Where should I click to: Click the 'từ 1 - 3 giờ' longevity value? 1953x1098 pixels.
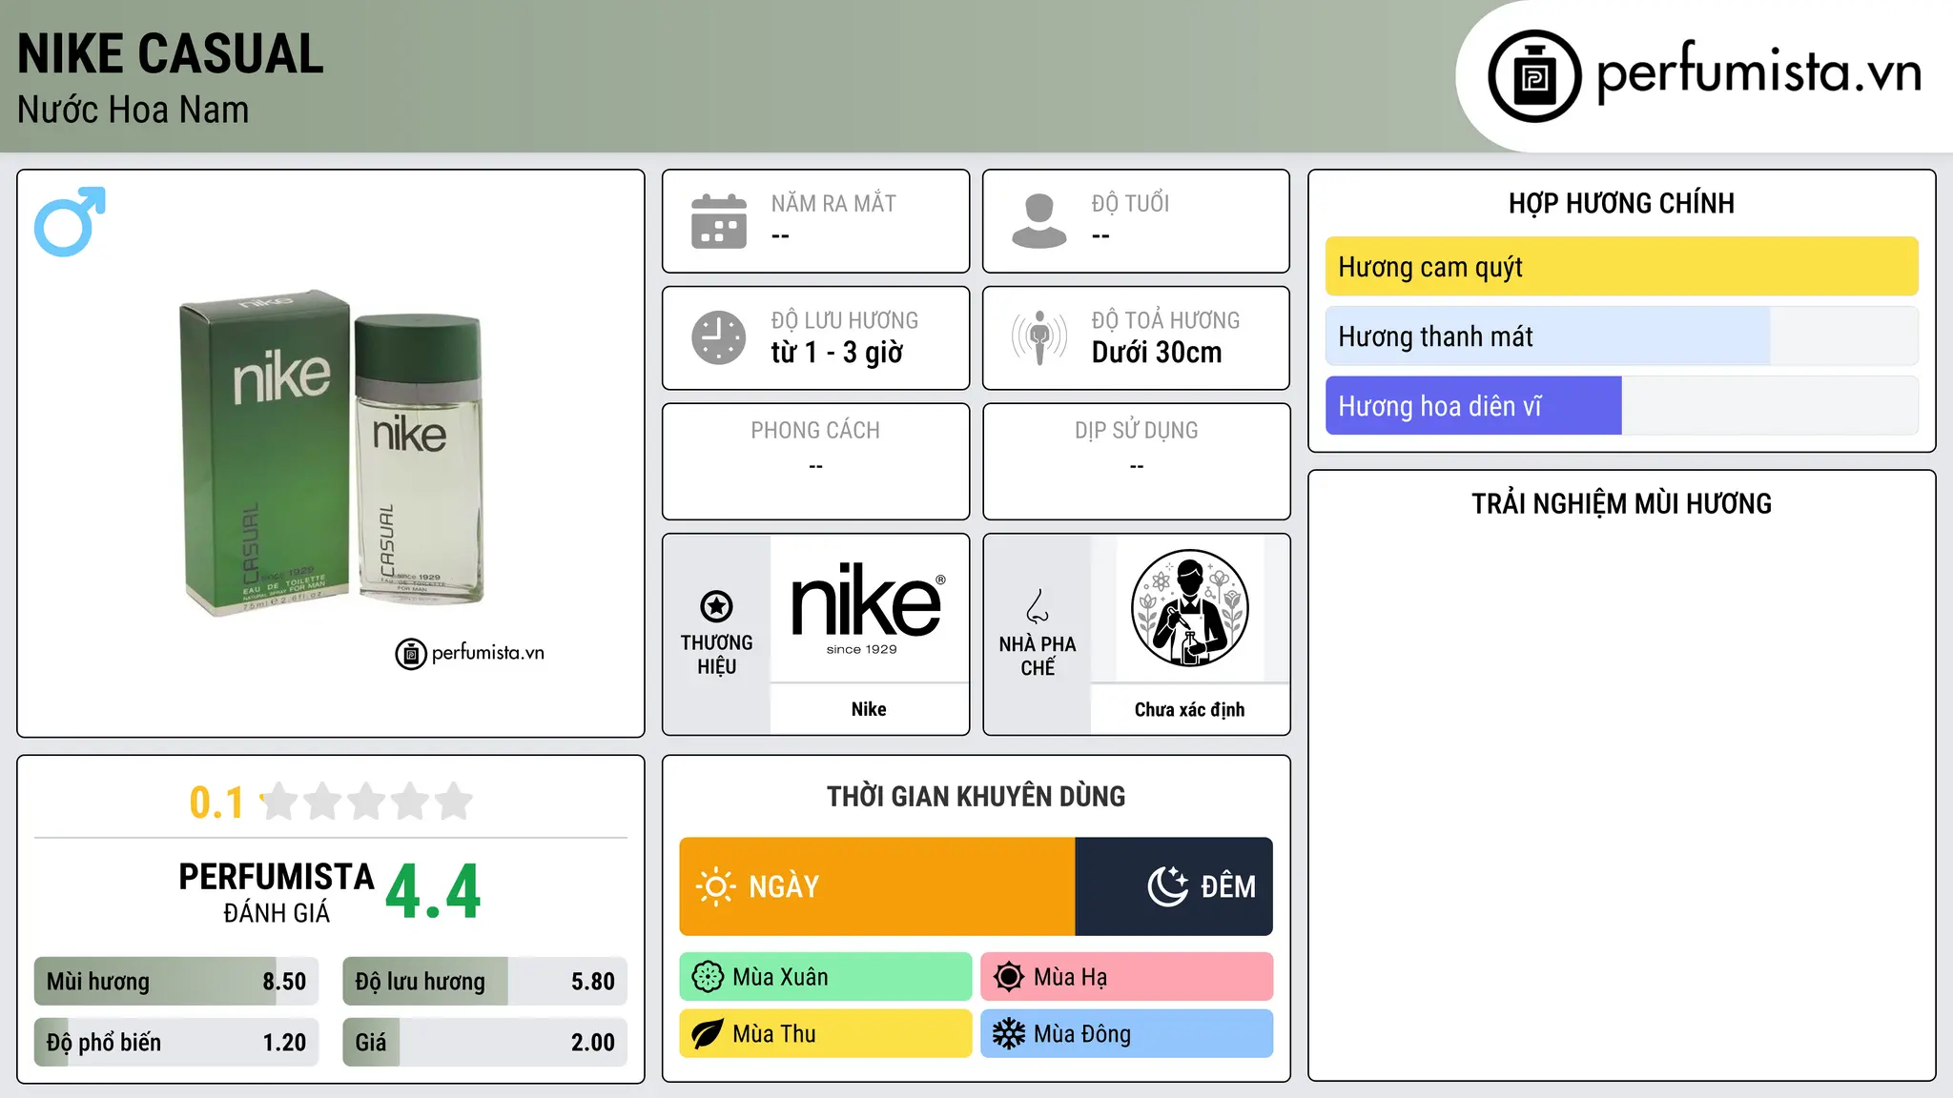(x=836, y=353)
